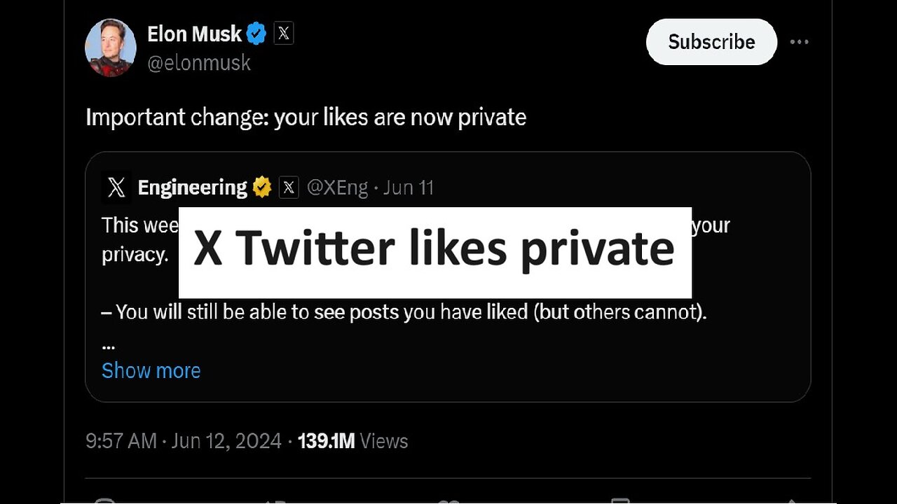Click the 139.1M Views count
The height and width of the screenshot is (504, 897).
click(x=352, y=441)
